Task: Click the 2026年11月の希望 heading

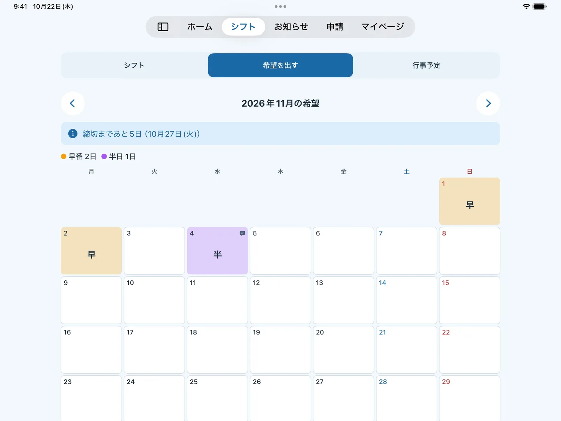Action: coord(280,103)
